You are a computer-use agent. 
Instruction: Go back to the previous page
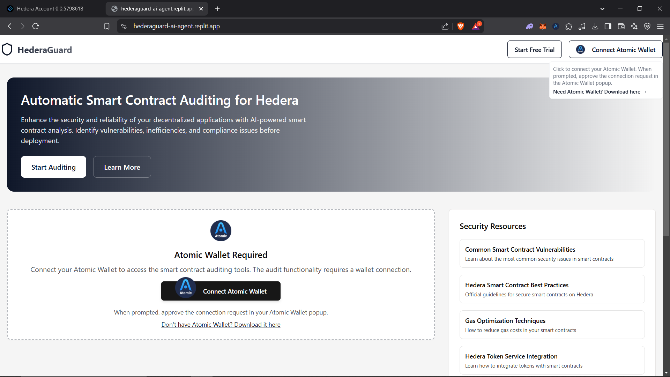tap(10, 26)
